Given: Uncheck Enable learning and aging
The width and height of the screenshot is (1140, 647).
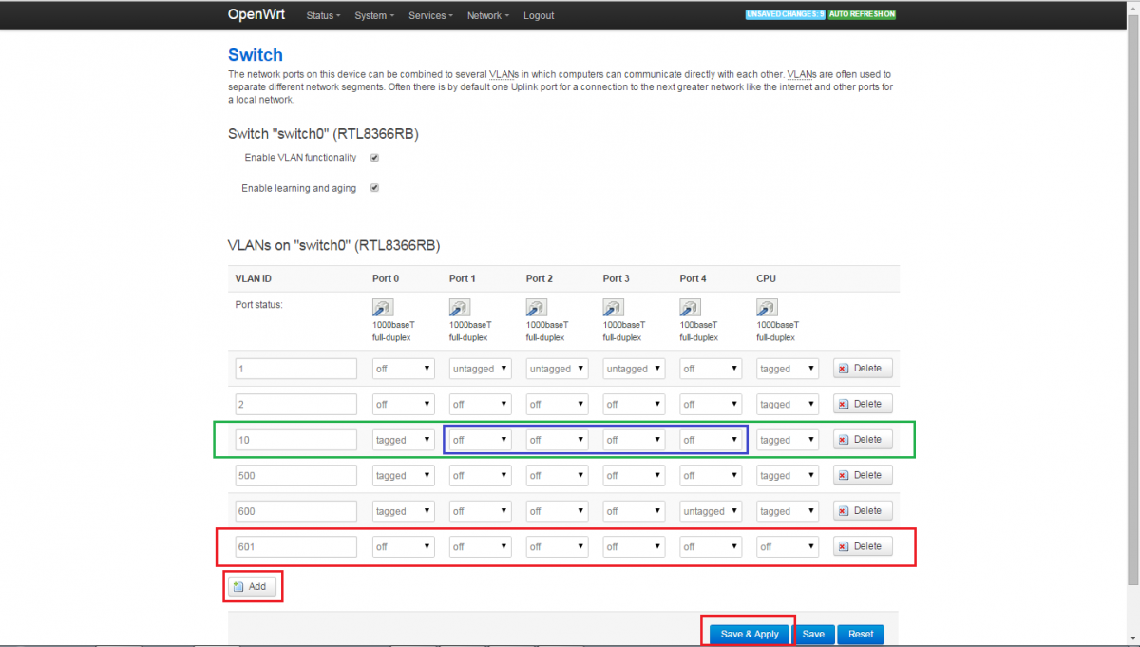Looking at the screenshot, I should click(x=374, y=188).
